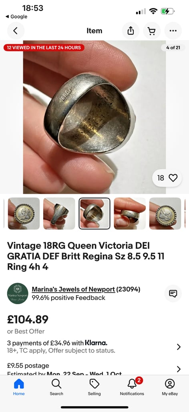Expand Klarna payment details chevron

179,347
